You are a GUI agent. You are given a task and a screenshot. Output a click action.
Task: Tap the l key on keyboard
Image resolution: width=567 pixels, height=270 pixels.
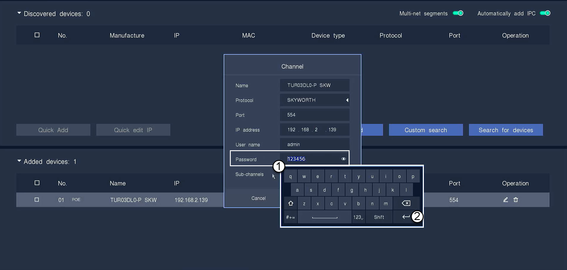(406, 190)
